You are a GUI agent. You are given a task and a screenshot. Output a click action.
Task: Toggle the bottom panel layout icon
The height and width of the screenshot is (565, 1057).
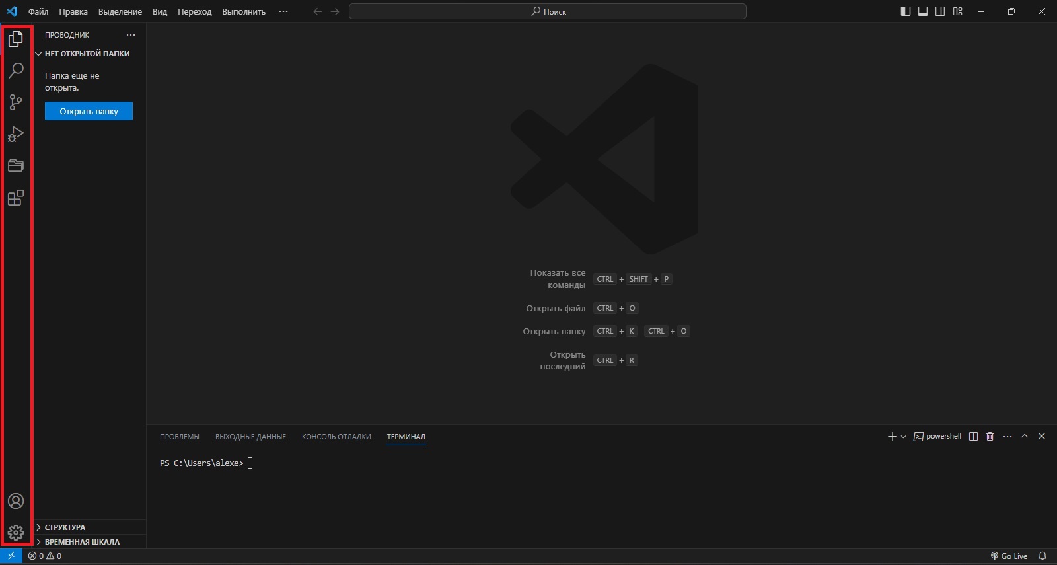923,11
